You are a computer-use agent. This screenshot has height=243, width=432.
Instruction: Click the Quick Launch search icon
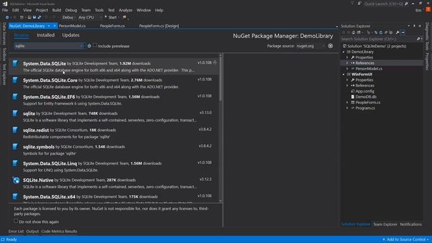tap(406, 4)
